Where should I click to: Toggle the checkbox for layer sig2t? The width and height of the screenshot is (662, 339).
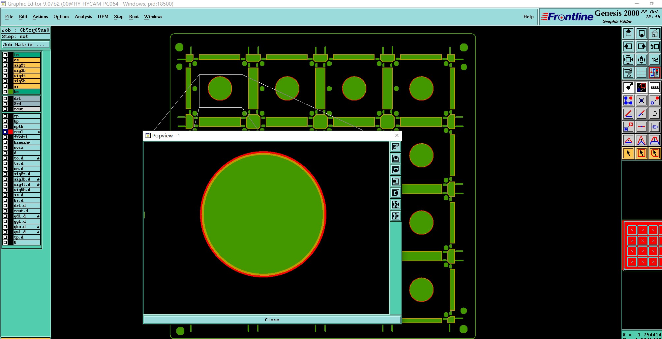(x=5, y=65)
